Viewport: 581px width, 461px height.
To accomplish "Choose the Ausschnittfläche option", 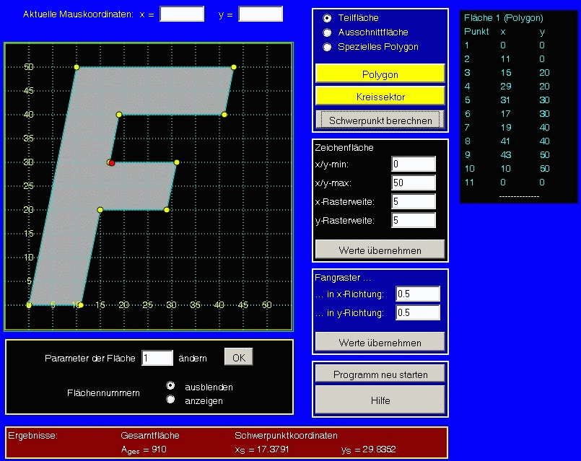I will tap(328, 32).
